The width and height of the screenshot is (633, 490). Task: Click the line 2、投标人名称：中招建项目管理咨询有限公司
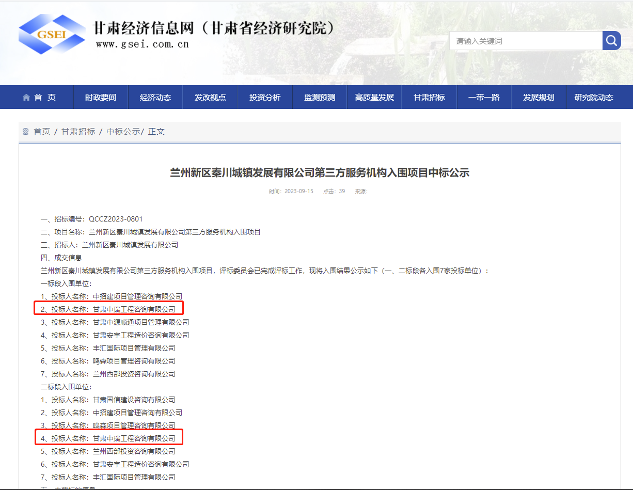tap(112, 413)
